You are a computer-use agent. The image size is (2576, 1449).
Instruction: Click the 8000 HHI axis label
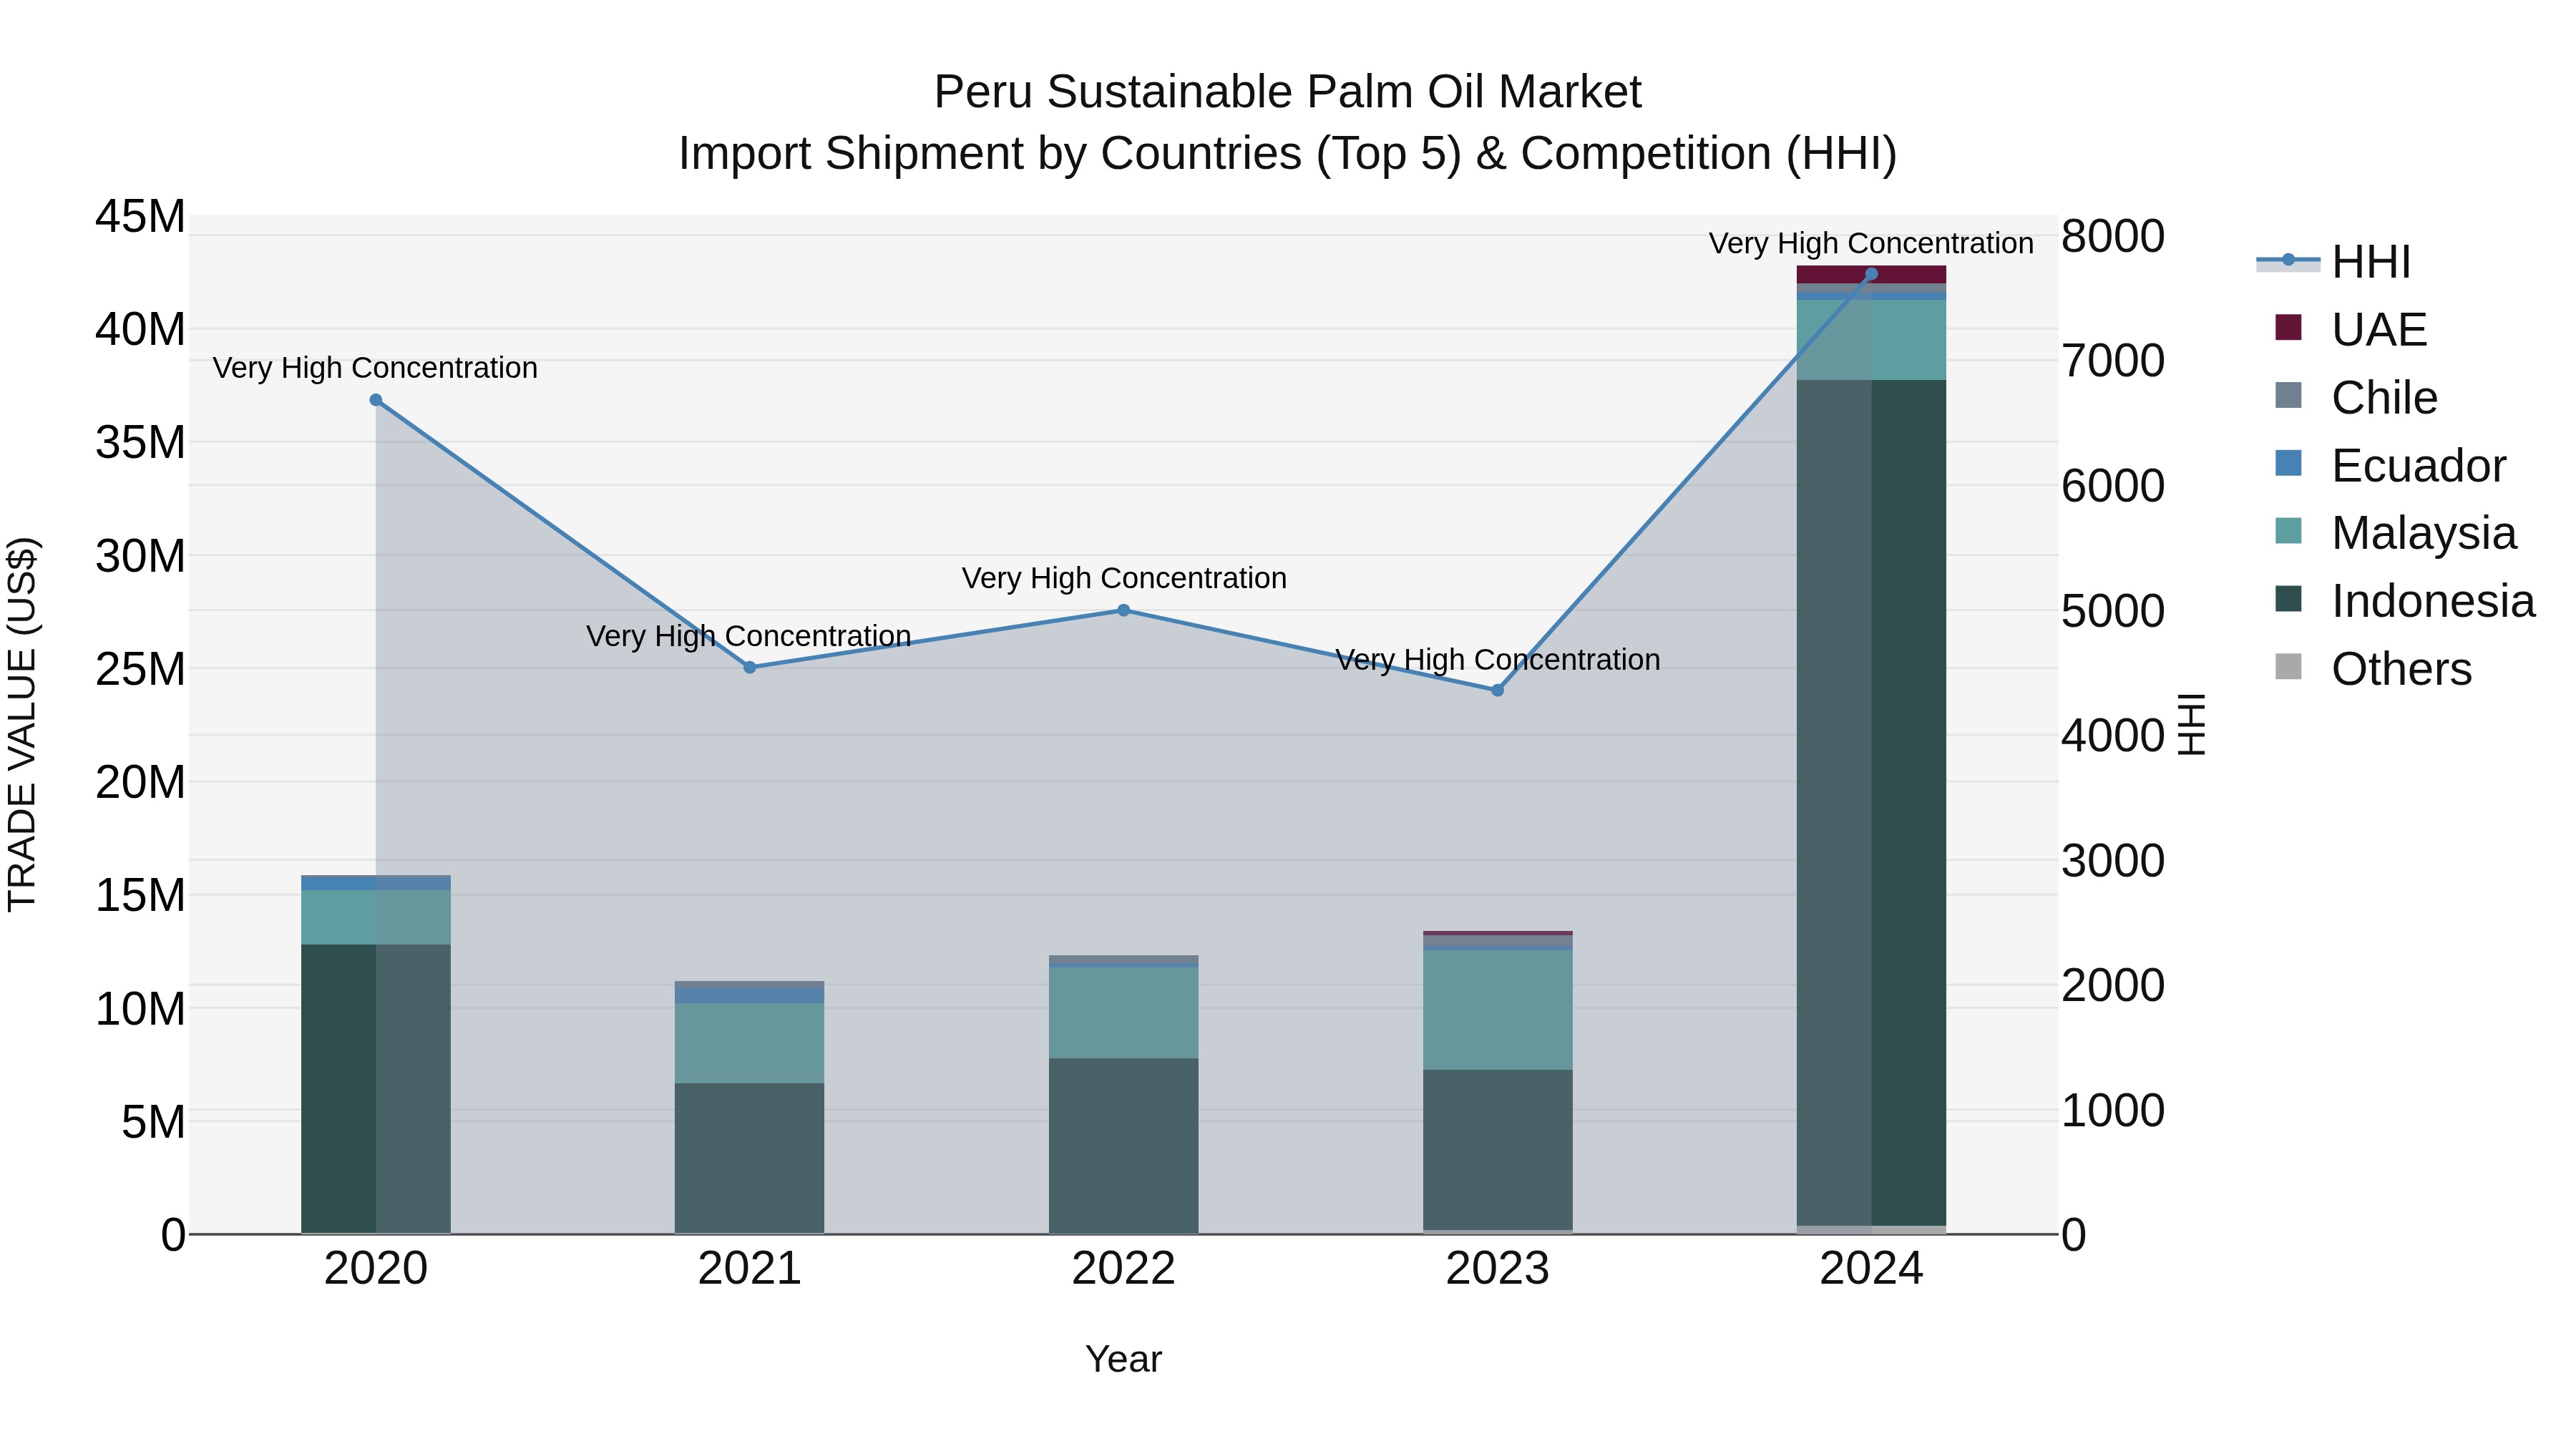[2113, 236]
